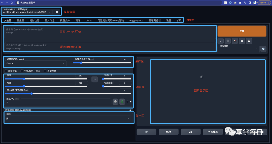This screenshot has width=272, height=144.
Task: Click the image placeholder icon in the output area
Action: (x=202, y=77)
